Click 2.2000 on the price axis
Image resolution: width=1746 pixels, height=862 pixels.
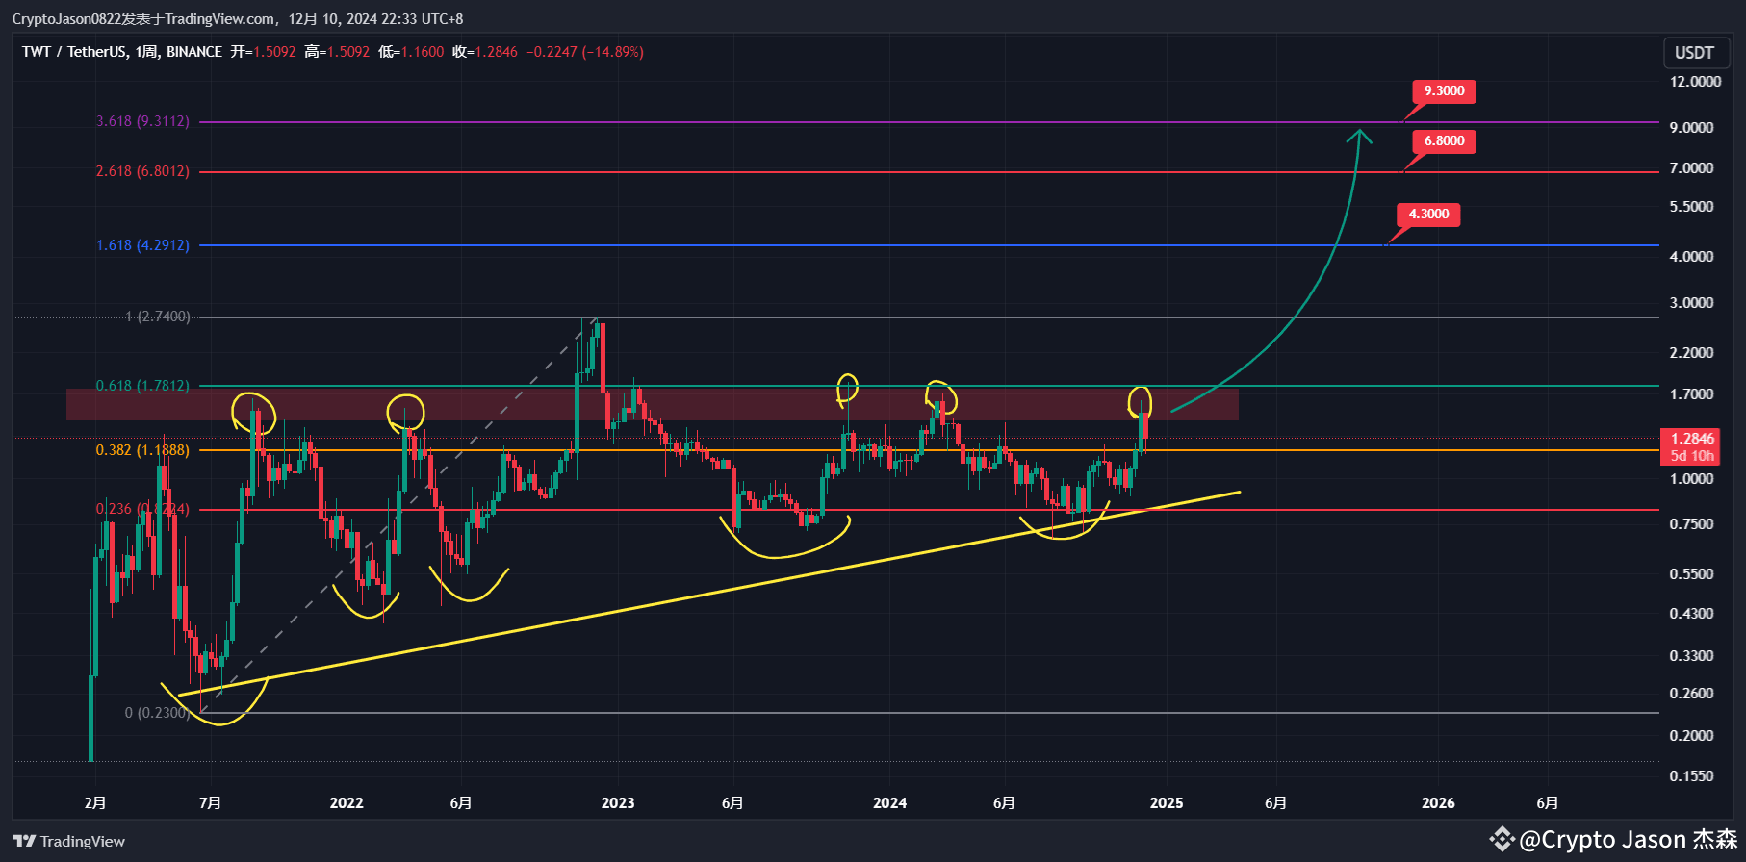(x=1691, y=353)
